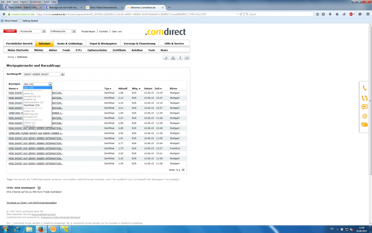Viewport: 372px width, 233px height.
Task: Click the Windows Start button
Action: [5, 229]
